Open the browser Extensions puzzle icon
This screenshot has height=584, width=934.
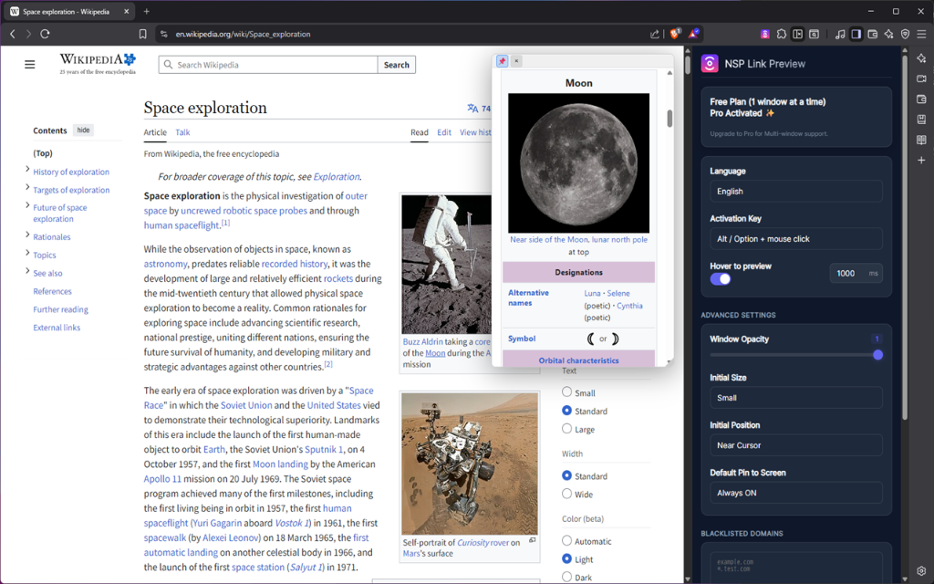(x=782, y=34)
